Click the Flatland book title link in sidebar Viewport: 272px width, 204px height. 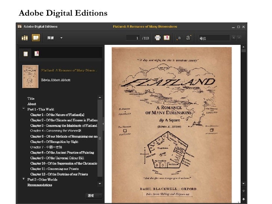69,70
